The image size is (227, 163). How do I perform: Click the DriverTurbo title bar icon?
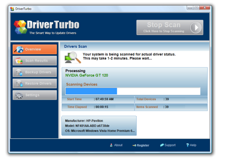pos(12,9)
